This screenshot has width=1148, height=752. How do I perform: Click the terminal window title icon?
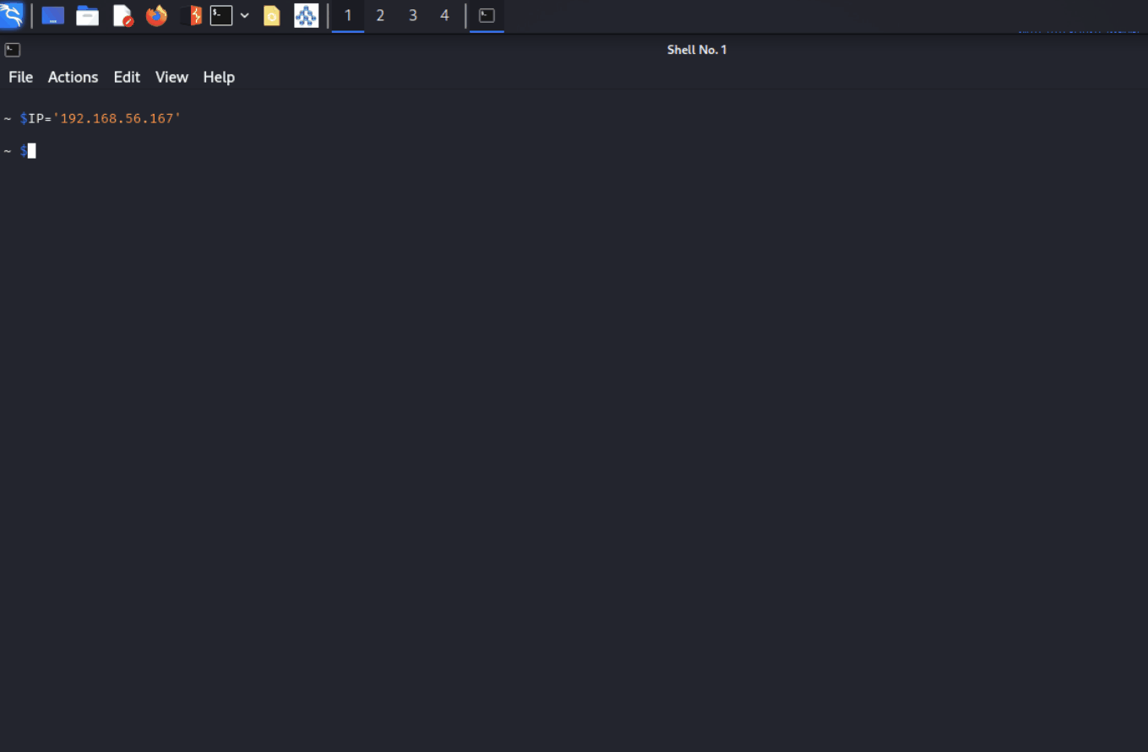point(13,50)
